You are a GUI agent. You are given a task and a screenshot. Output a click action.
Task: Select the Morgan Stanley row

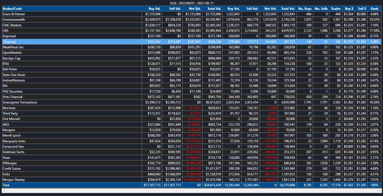click(191, 180)
